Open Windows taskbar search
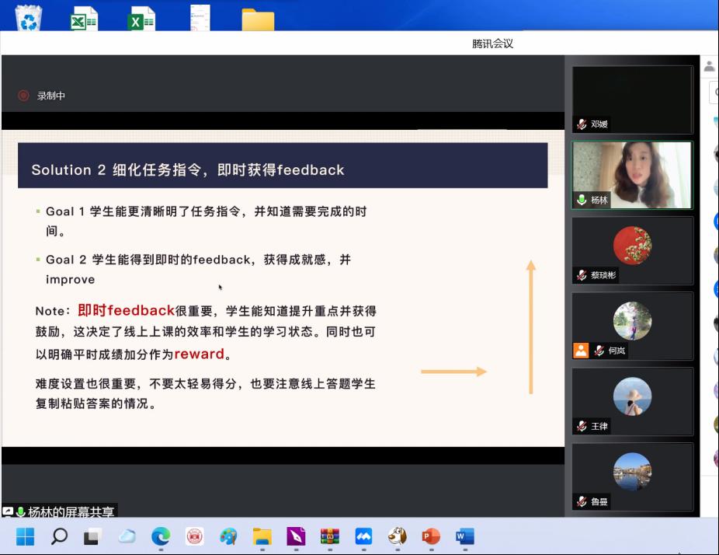719x555 pixels. pos(59,536)
